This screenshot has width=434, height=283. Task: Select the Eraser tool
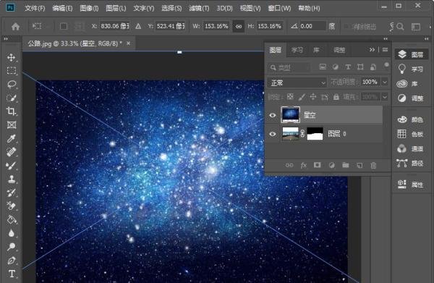[12, 206]
